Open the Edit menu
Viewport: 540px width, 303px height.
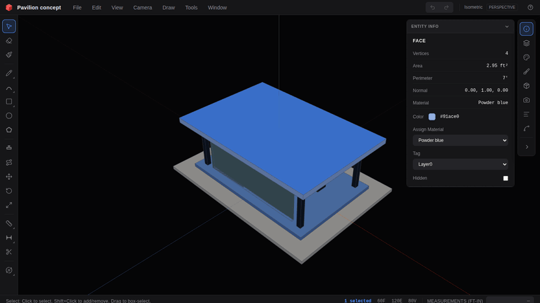click(97, 8)
